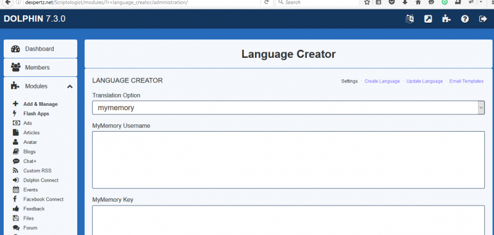Open the Ads module link

coord(27,123)
